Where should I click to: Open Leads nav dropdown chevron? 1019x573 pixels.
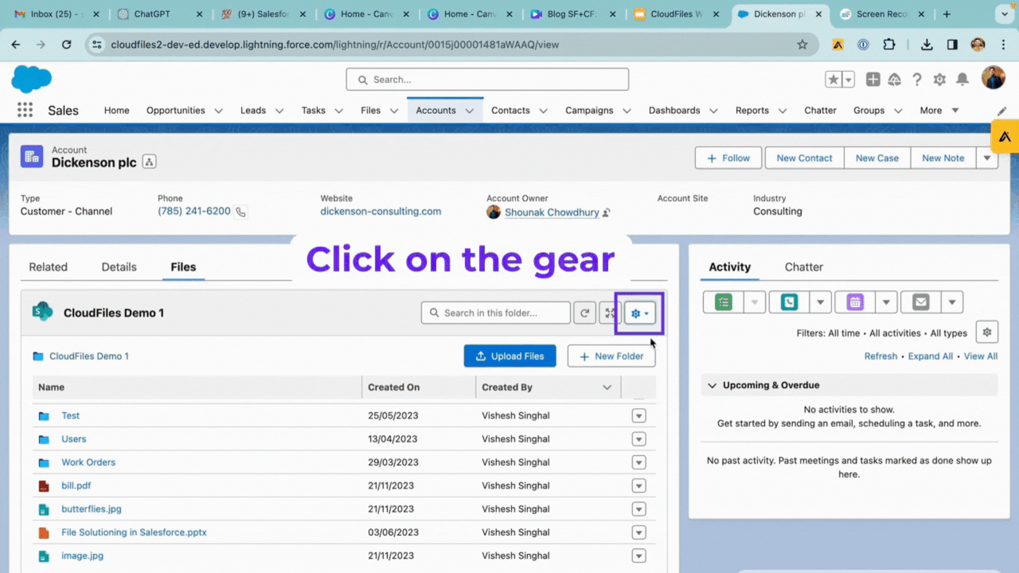pos(279,111)
